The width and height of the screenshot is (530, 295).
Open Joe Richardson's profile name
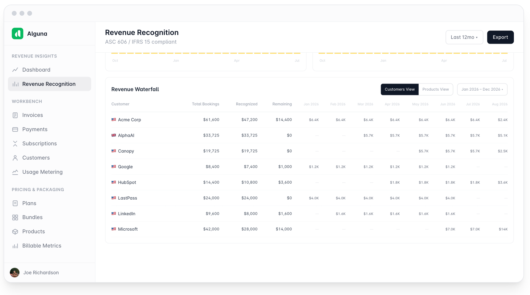pyautogui.click(x=41, y=272)
